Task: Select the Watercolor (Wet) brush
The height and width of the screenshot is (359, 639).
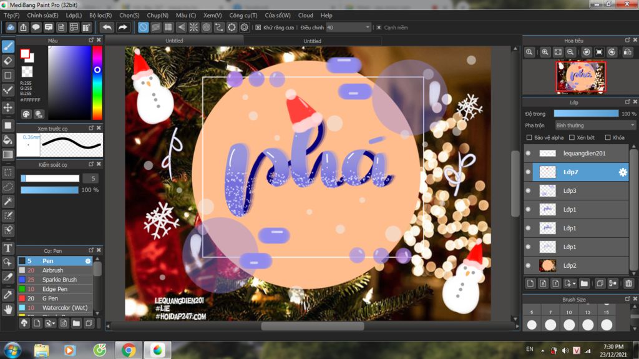Action: click(x=55, y=308)
